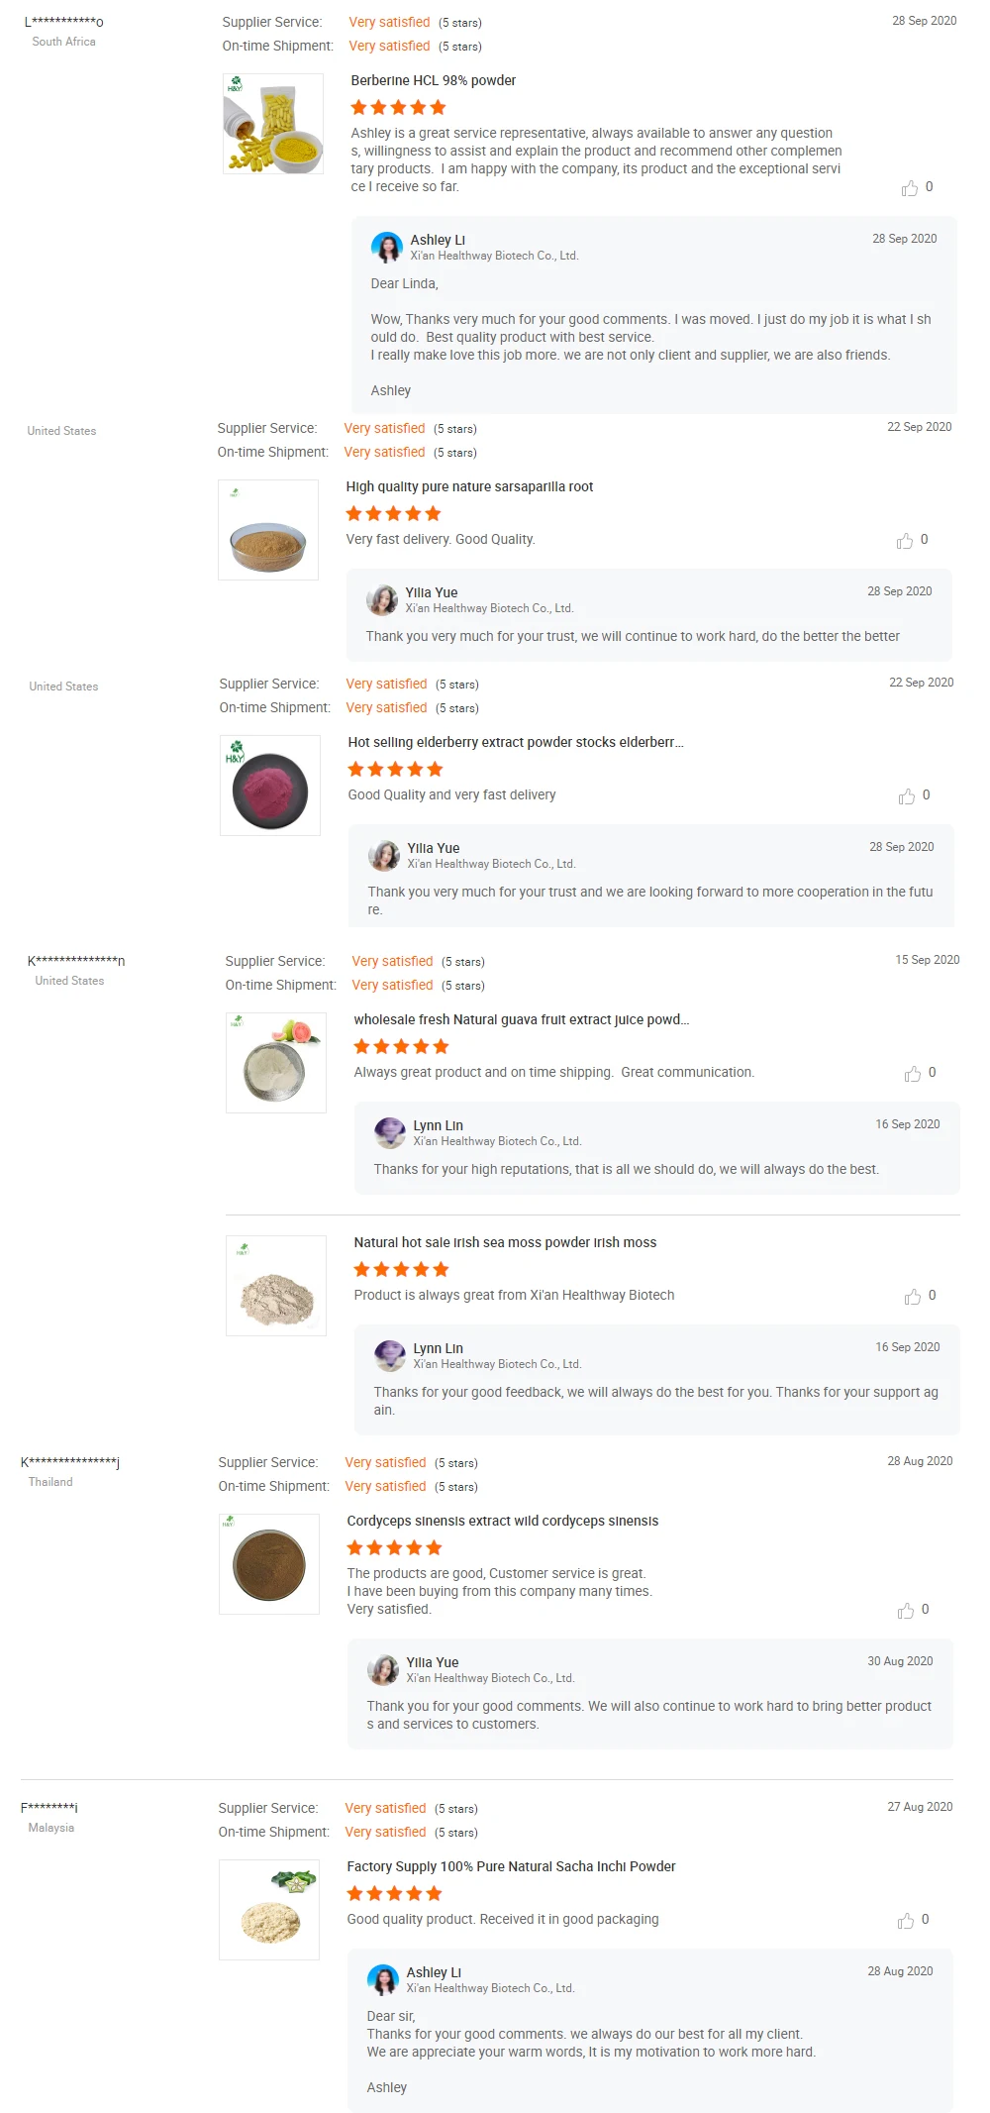Click five-star rating on Cordyceps review

394,1547
